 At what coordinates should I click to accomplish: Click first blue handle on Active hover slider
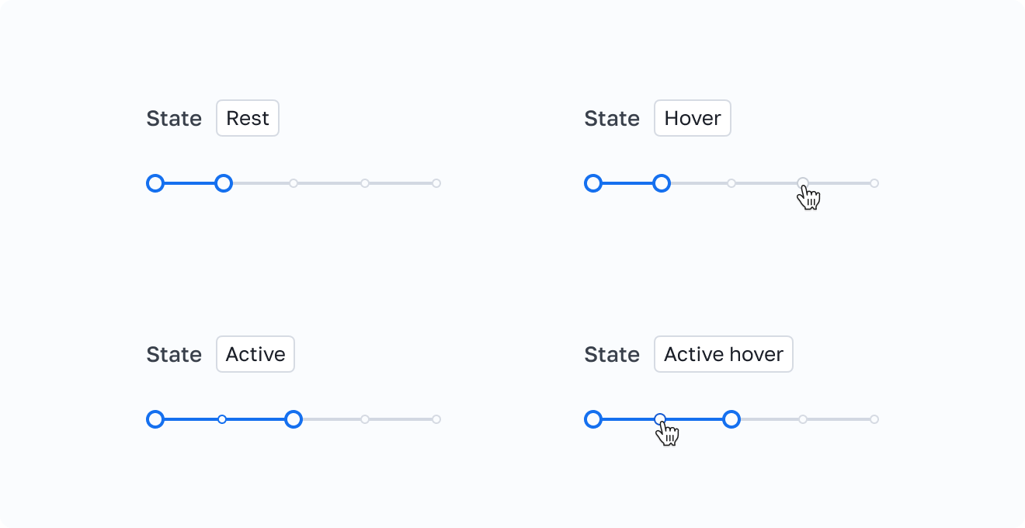(593, 419)
